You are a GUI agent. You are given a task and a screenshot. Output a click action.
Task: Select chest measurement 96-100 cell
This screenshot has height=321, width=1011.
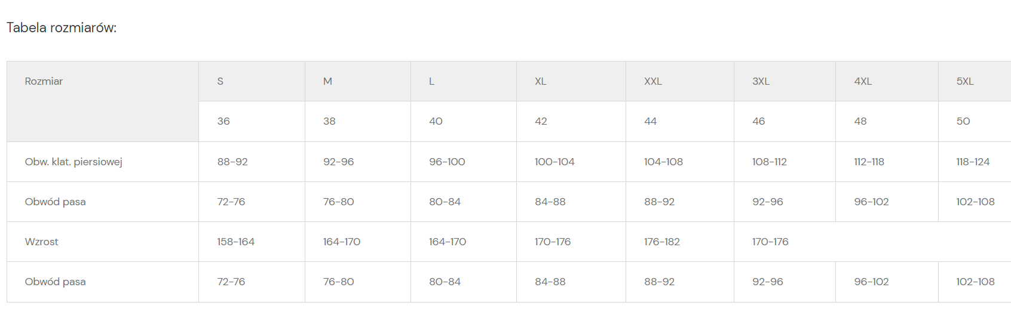(447, 162)
